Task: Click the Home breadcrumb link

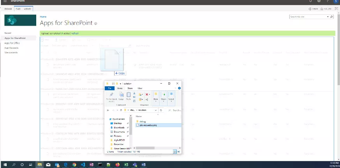Action: pos(43,17)
